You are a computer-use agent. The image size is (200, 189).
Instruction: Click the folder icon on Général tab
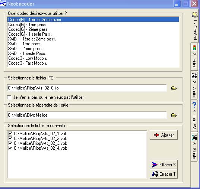(x=195, y=14)
